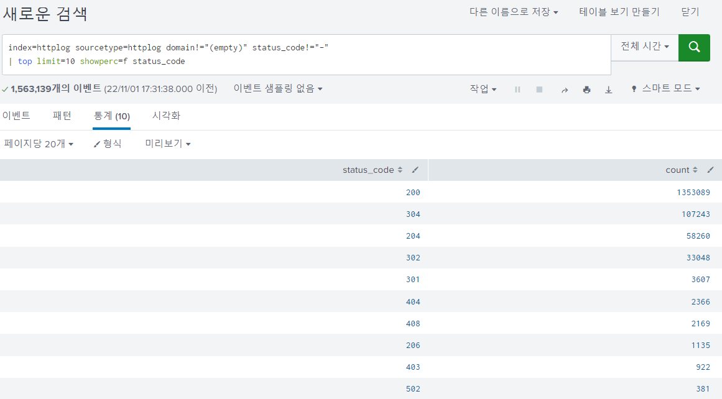Open 이벤트 샘플링 없음 dropdown

click(277, 88)
